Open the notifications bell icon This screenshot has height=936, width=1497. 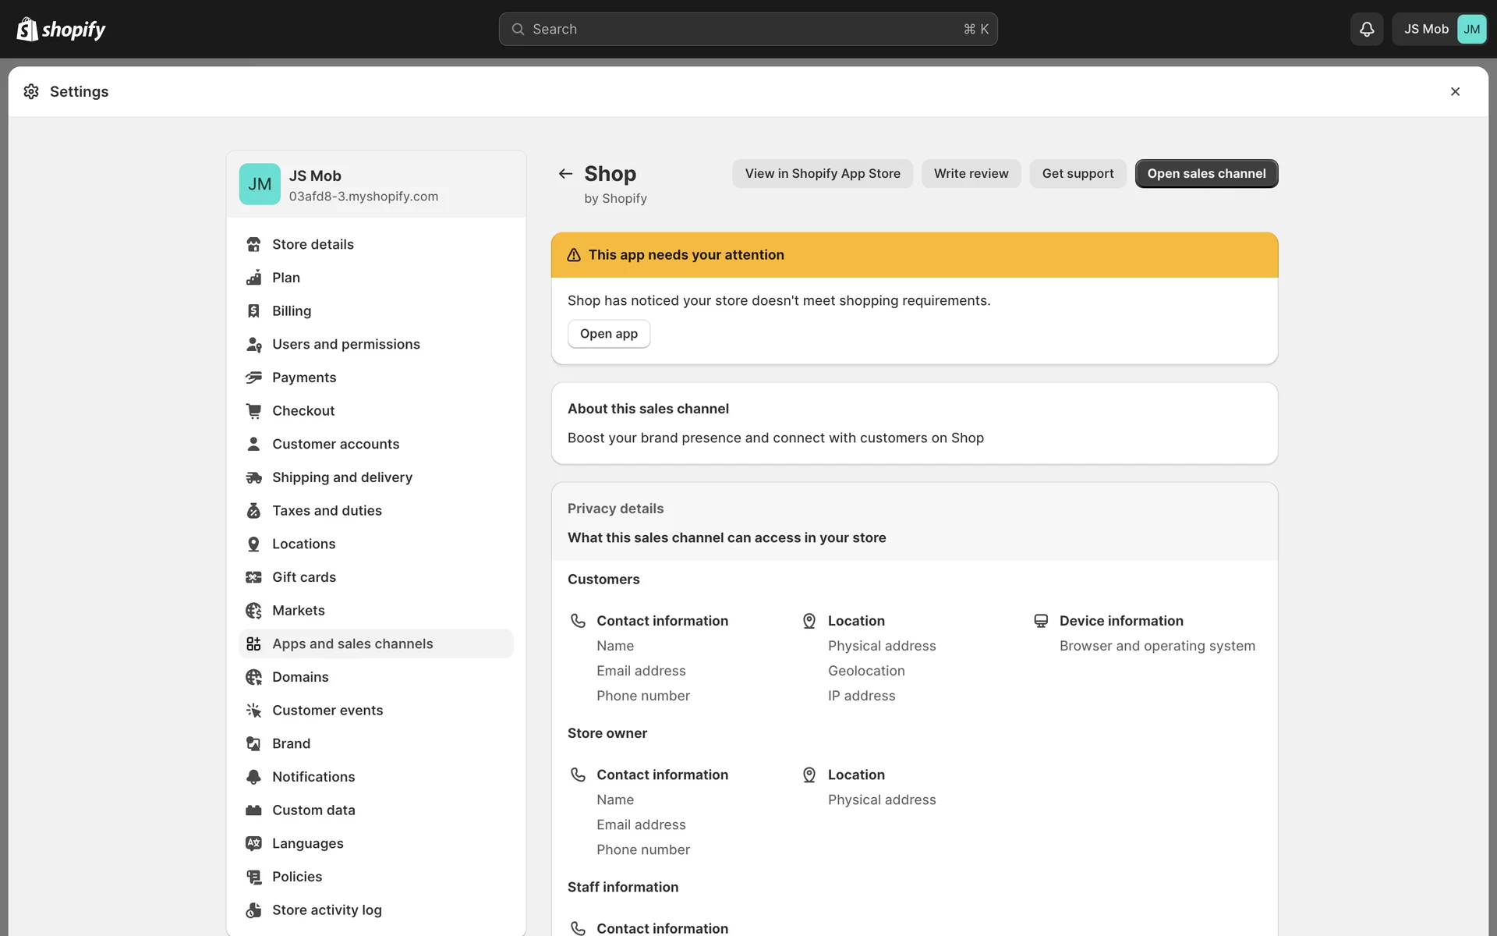tap(1366, 29)
